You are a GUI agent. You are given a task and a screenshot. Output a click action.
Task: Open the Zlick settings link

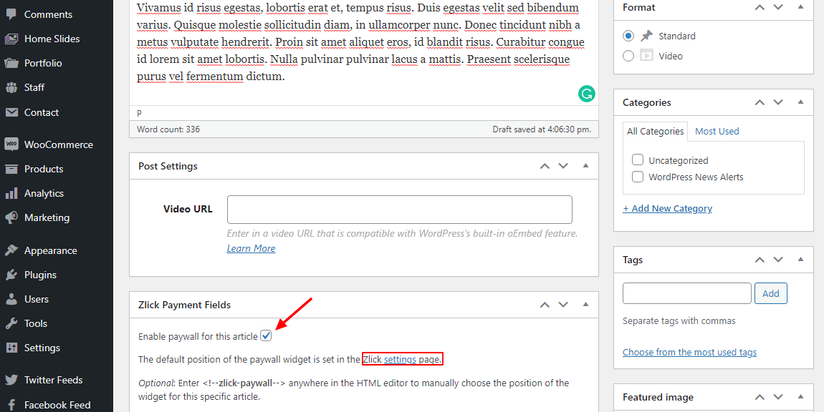(400, 359)
